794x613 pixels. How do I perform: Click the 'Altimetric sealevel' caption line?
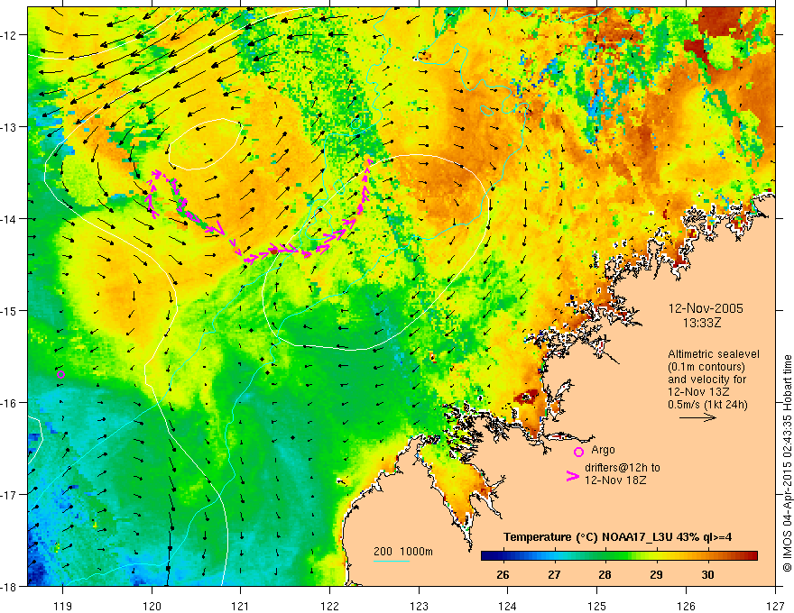[714, 354]
